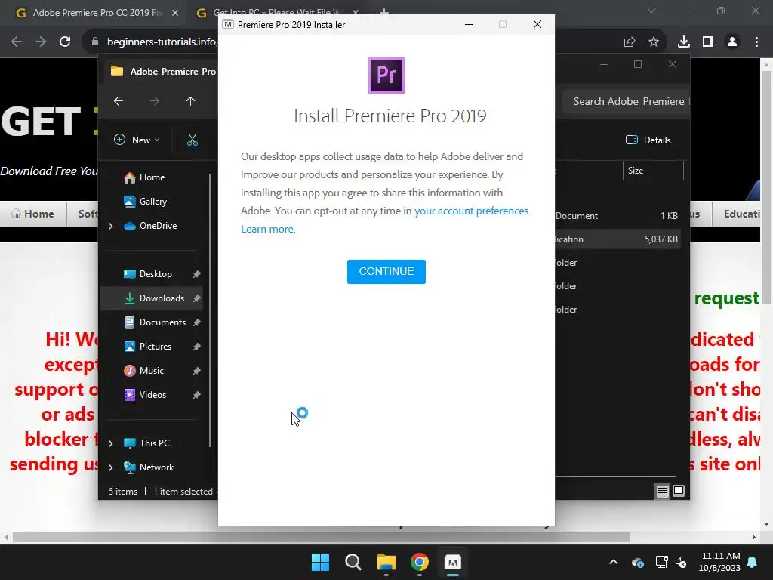Expand the This PC tree node
Image resolution: width=773 pixels, height=580 pixels.
click(x=110, y=443)
